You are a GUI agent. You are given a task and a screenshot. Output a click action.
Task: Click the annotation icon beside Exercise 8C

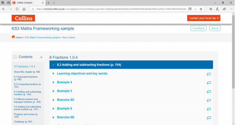[208, 100]
